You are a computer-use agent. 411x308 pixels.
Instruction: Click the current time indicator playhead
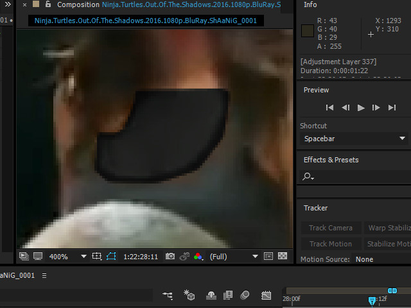pos(372,301)
